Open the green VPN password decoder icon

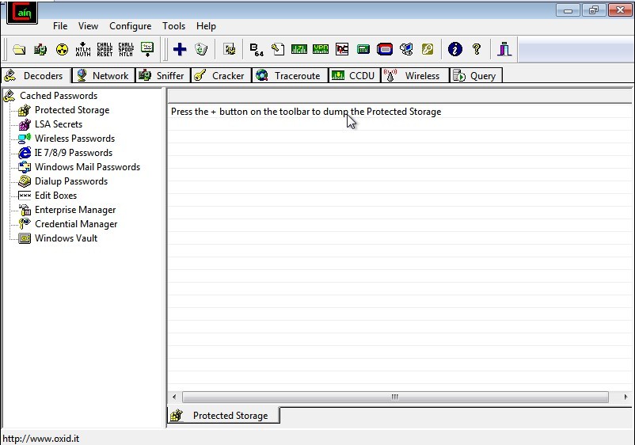coord(321,49)
